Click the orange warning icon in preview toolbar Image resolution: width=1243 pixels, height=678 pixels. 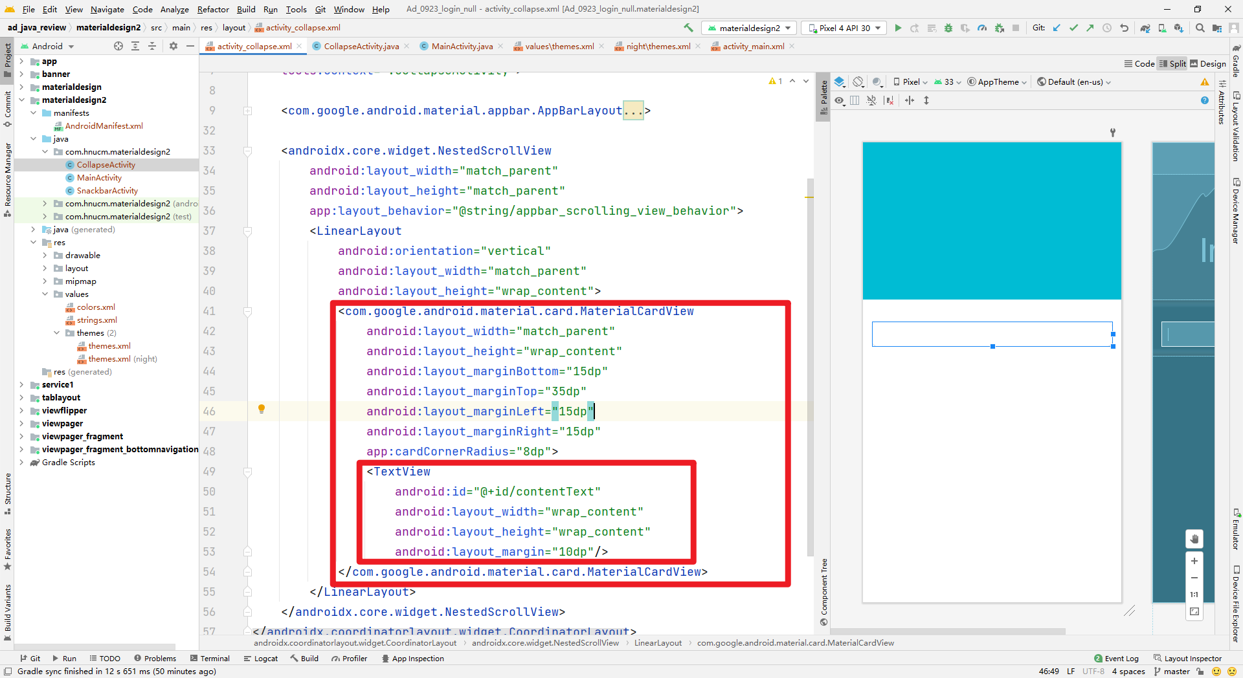(x=1204, y=82)
